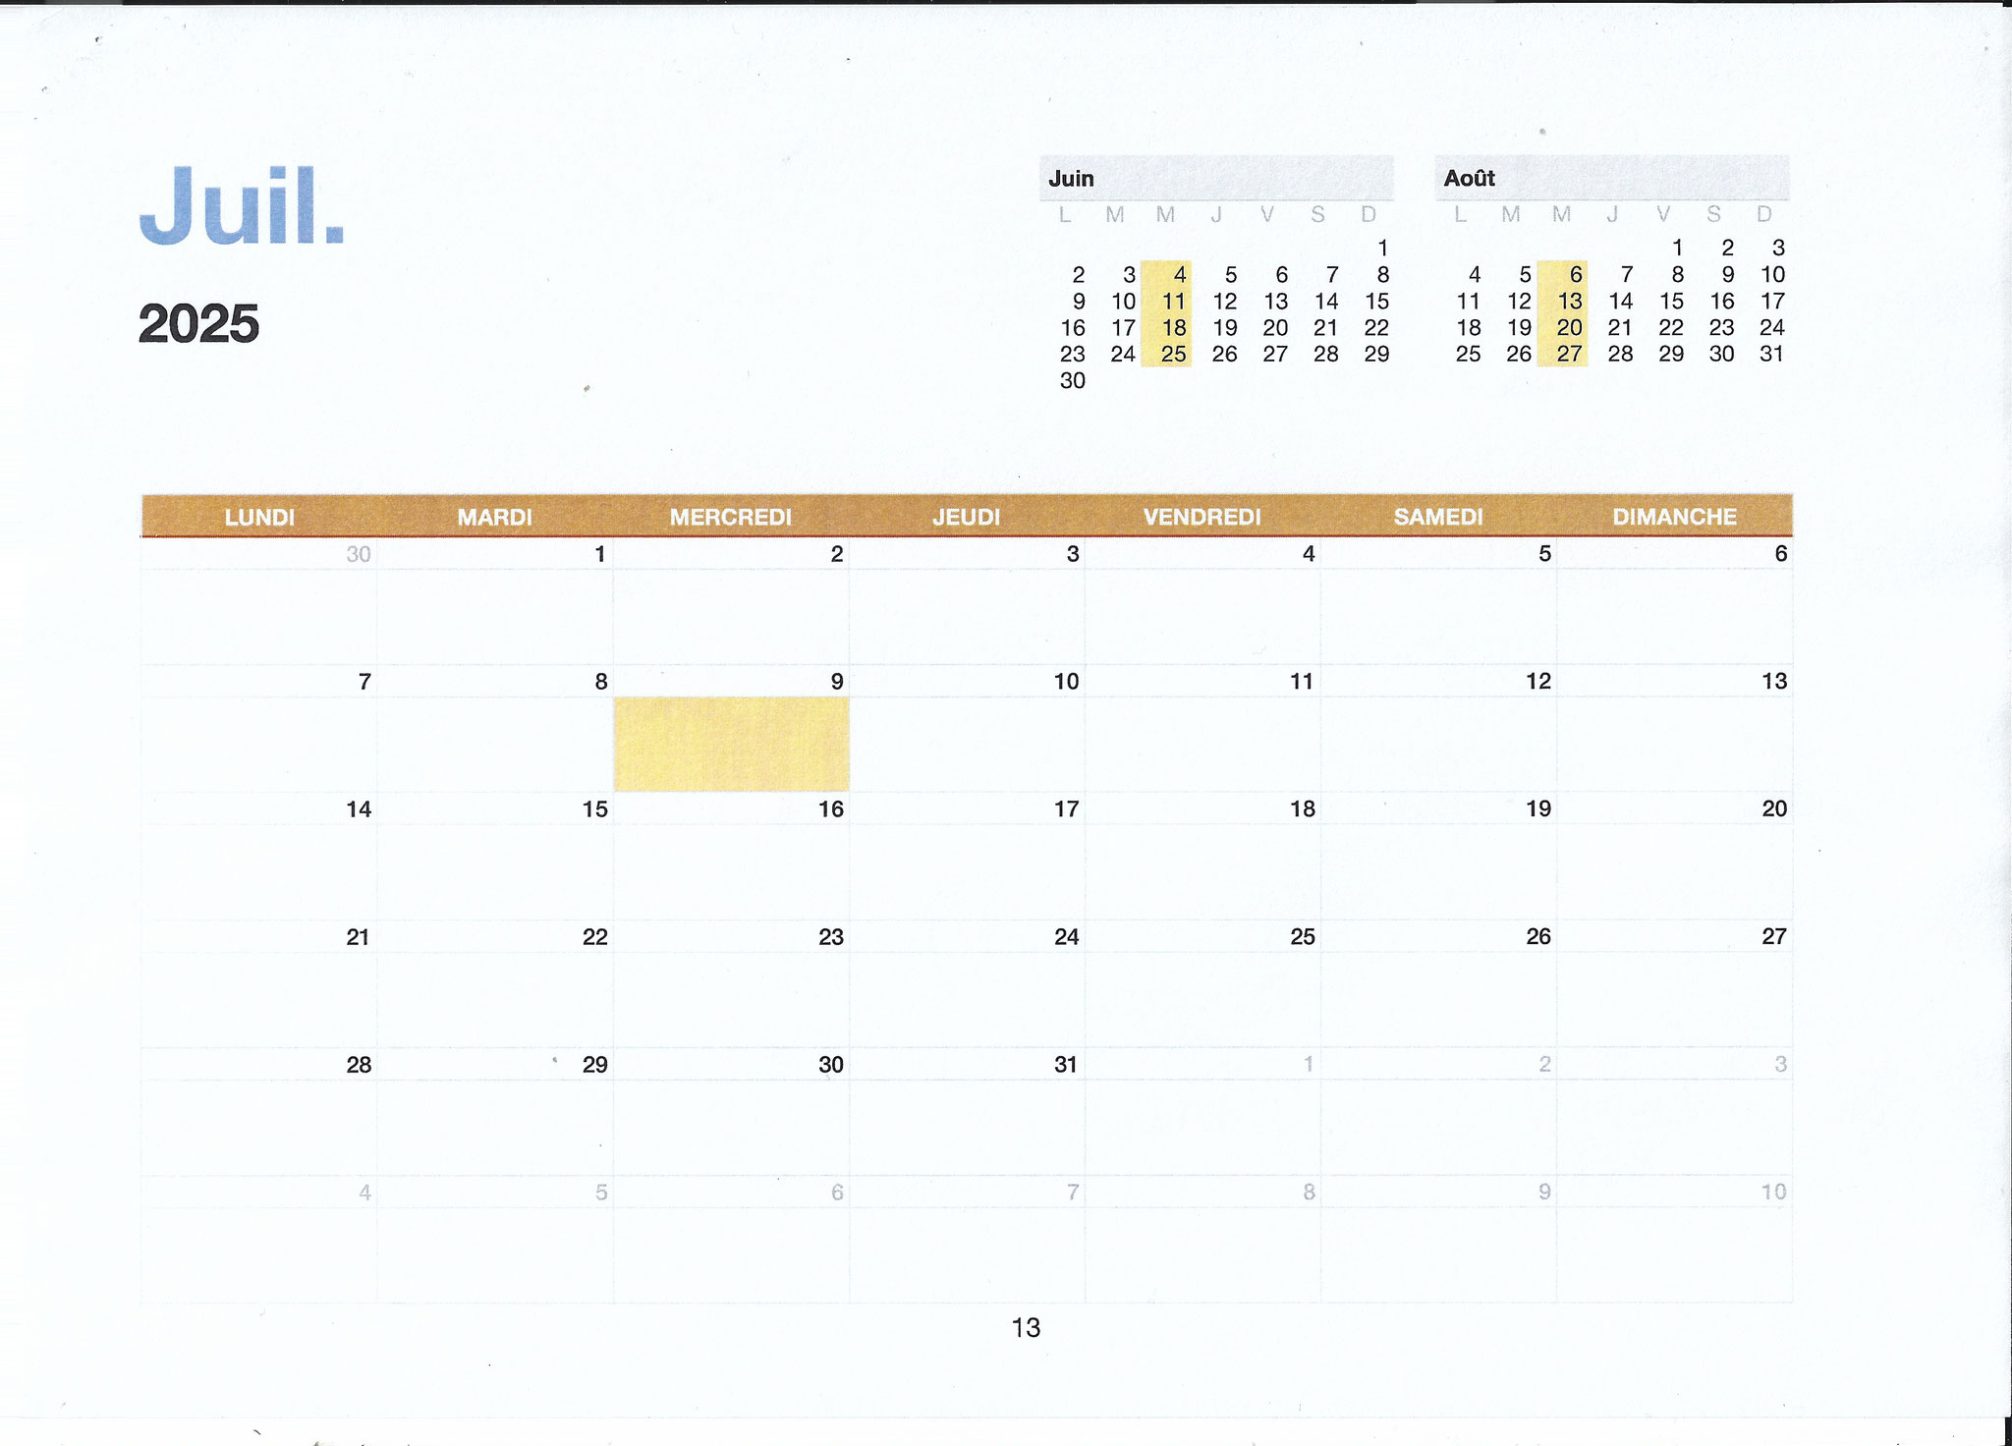Click Wednesday July 16 in the main grid
The width and height of the screenshot is (2012, 1446).
(831, 809)
